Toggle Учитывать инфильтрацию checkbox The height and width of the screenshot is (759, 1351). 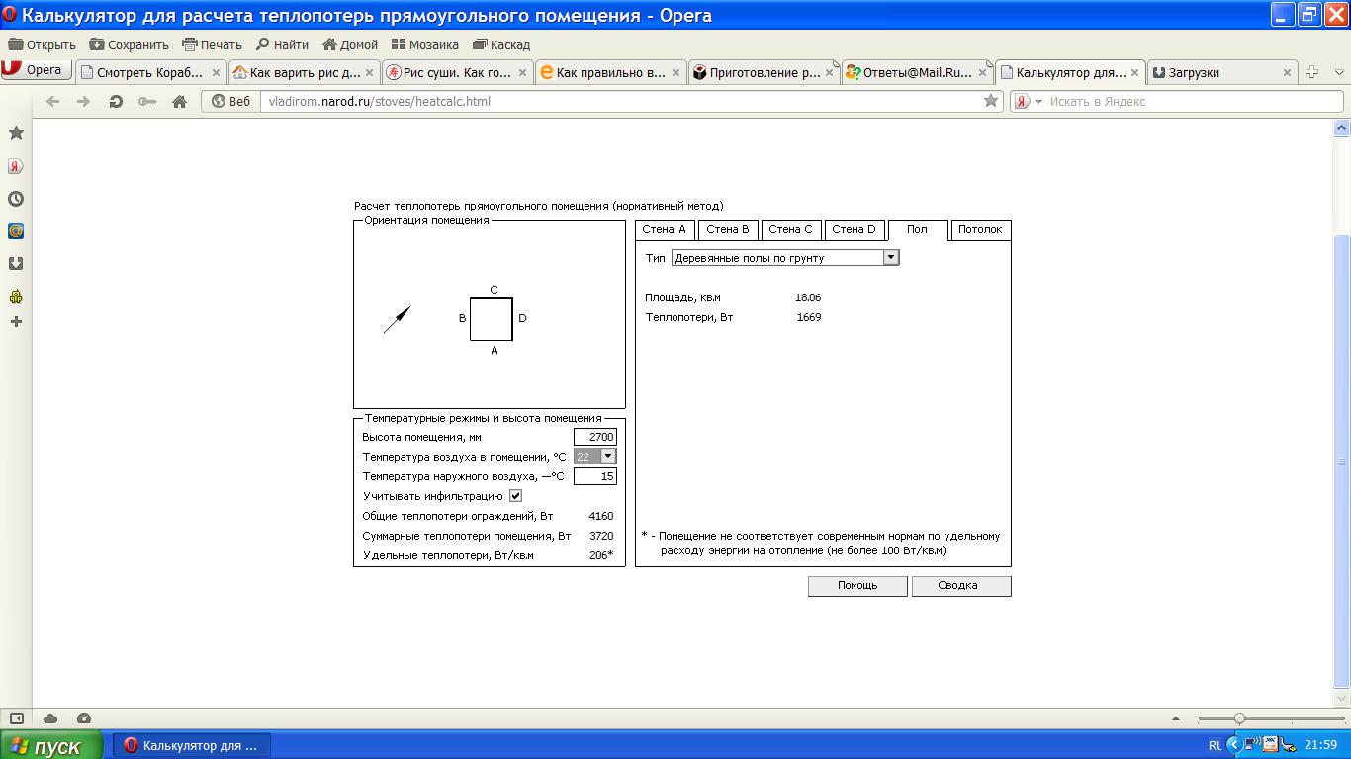(x=515, y=496)
